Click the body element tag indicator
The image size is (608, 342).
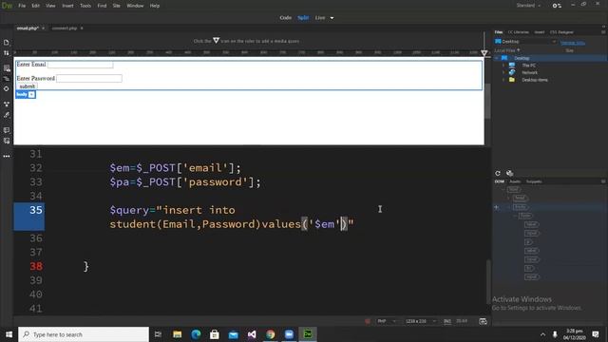click(x=22, y=94)
